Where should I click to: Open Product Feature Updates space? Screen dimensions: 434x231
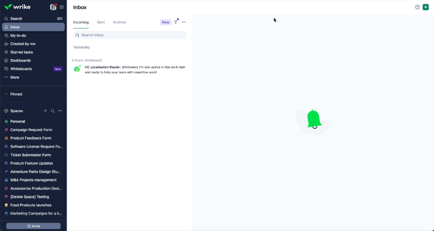click(x=33, y=163)
